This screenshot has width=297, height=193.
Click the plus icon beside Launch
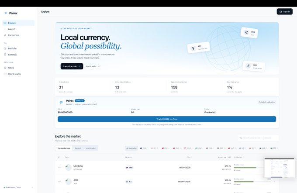click(x=5, y=29)
